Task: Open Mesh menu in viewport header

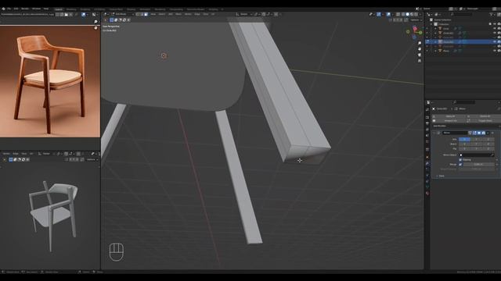Action: [x=178, y=14]
